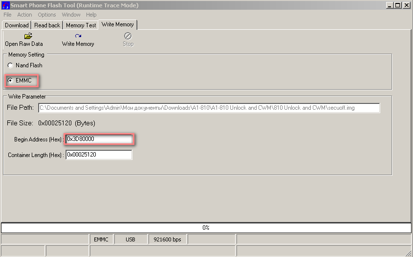Switch to the Download tab

(17, 25)
